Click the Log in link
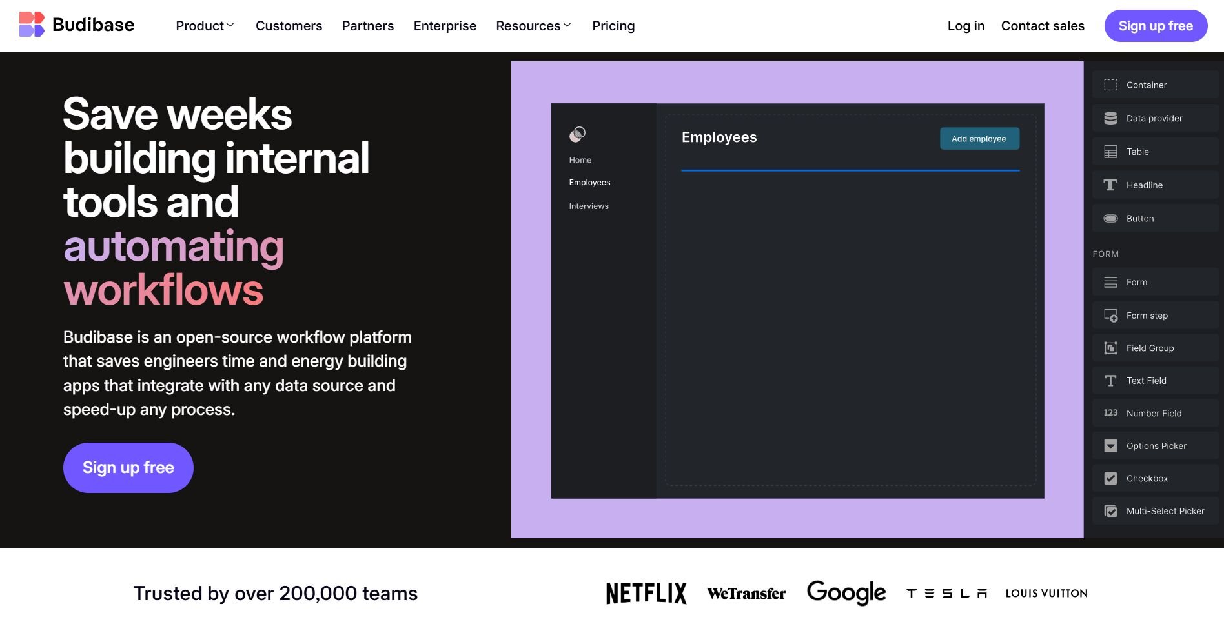Screen dimensions: 1224x633 point(966,26)
